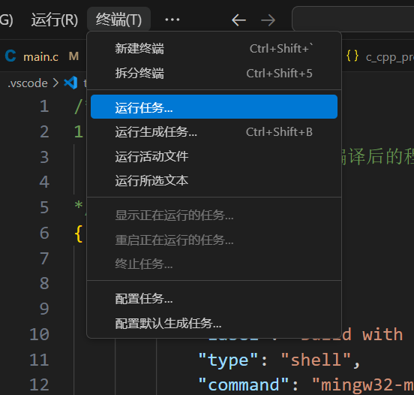This screenshot has width=414, height=395.
Task: Open the overflow menu with three dots
Action: pos(172,20)
